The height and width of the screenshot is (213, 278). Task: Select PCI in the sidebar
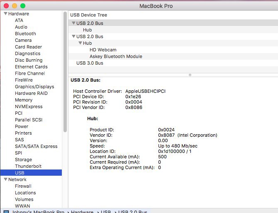pos(19,113)
